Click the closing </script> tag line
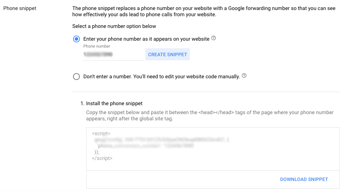341x191 pixels. (102, 158)
